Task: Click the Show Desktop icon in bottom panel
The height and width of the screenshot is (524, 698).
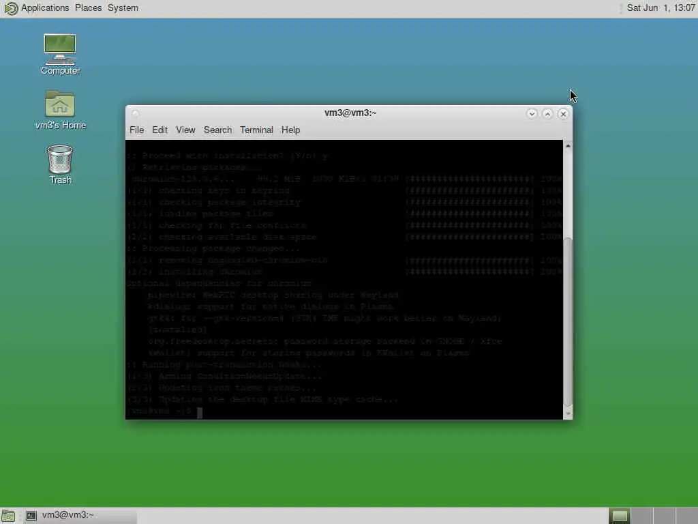Action: pos(8,516)
